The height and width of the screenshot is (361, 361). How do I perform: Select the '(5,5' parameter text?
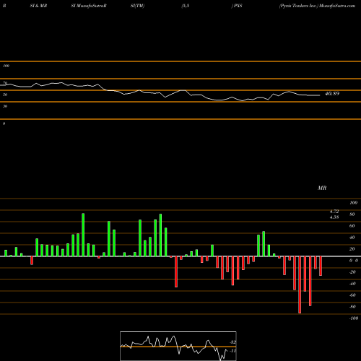[186, 6]
